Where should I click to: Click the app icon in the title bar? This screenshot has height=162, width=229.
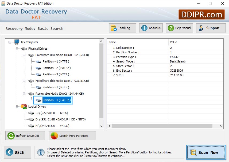(x=3, y=3)
